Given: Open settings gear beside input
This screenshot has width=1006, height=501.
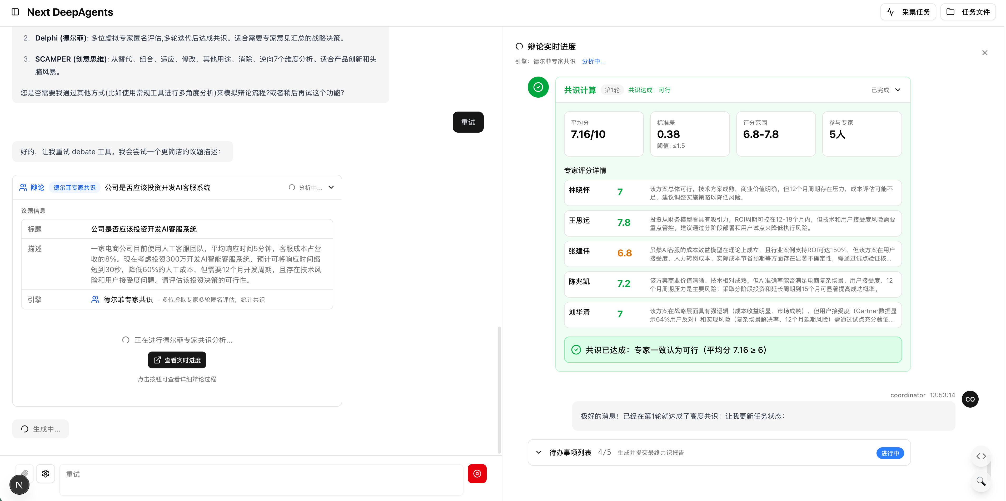Looking at the screenshot, I should pos(46,474).
